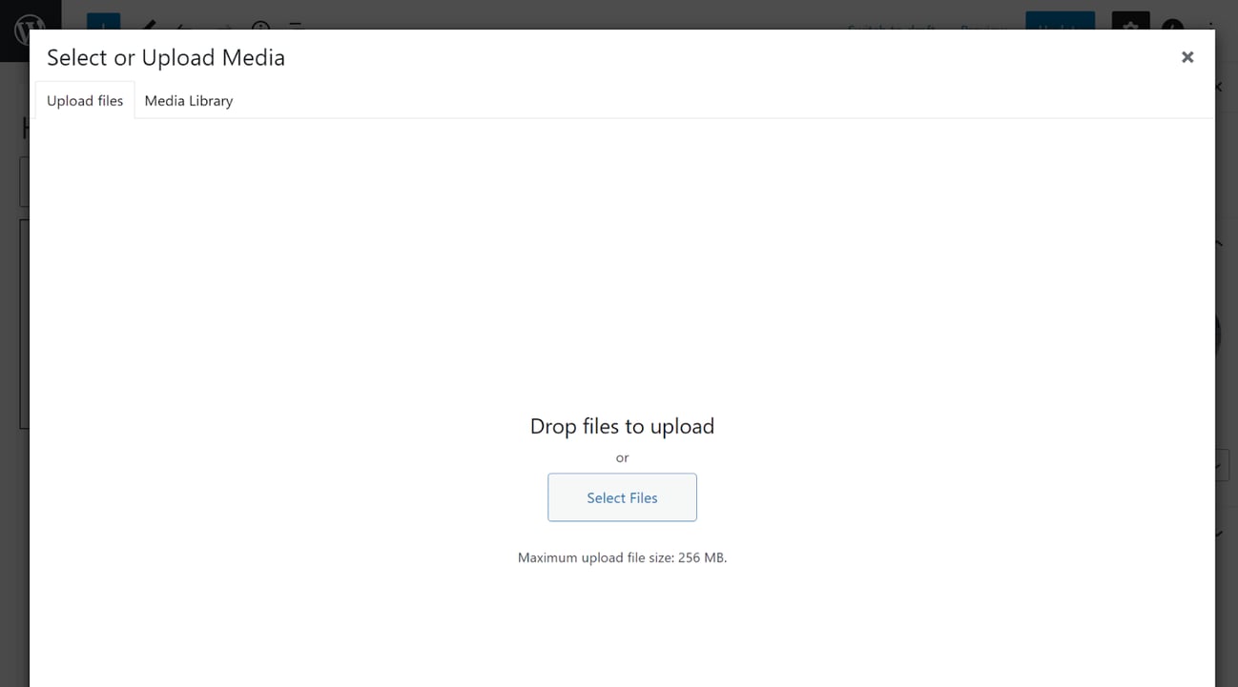Image resolution: width=1238 pixels, height=687 pixels.
Task: Click the Redo arrow in editor toolbar
Action: pyautogui.click(x=222, y=26)
